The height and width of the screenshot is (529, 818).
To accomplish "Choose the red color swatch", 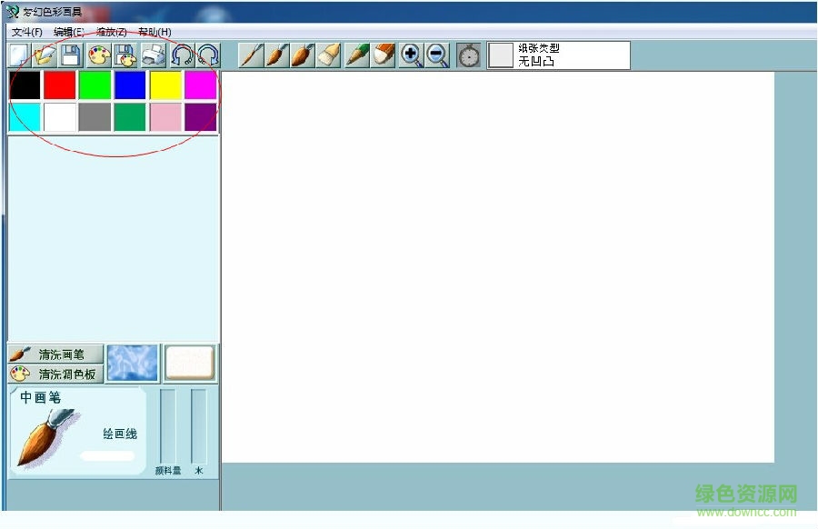I will 60,85.
